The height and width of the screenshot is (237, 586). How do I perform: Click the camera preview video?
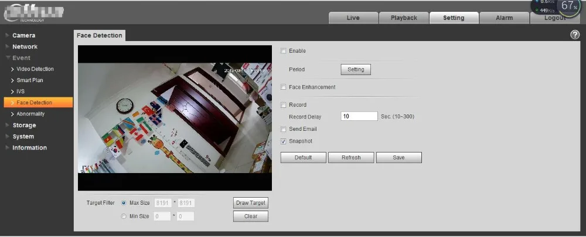[x=175, y=118]
